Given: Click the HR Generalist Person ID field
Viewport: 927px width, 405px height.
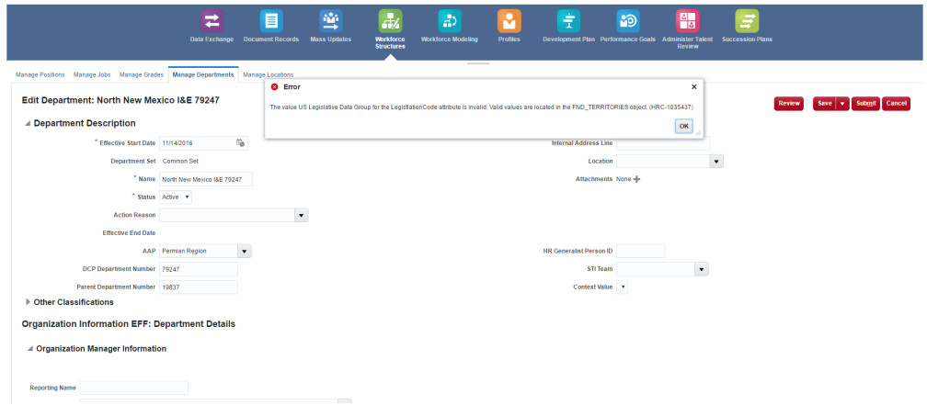Looking at the screenshot, I should [x=641, y=251].
